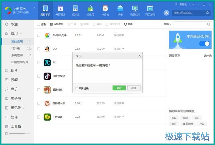Image resolution: width=215 pixels, height=145 pixels.
Task: Collapse the 应用 sidebar section
Action: (21, 34)
